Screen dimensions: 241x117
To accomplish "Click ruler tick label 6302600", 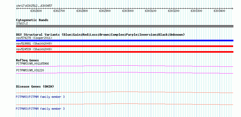I will 36,11.
